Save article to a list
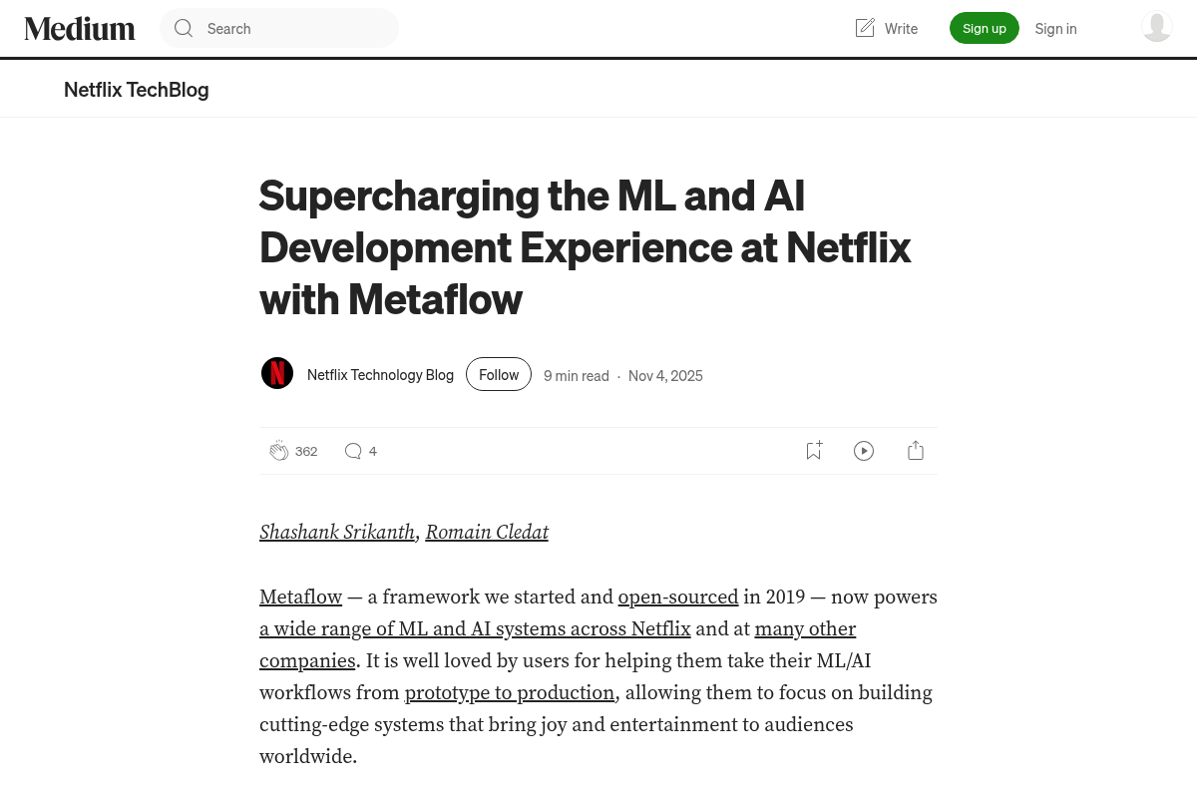Viewport: 1197px width, 798px height. click(x=813, y=450)
